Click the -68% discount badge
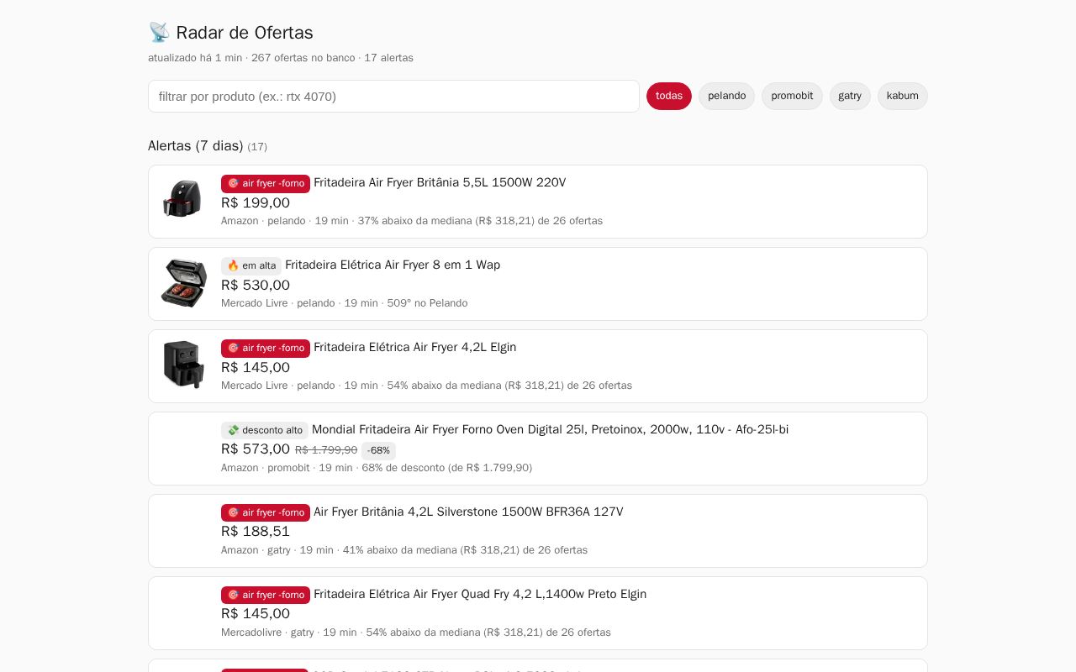This screenshot has width=1076, height=672. tap(378, 450)
